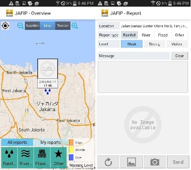Switch map view to Satellite
Screen dimensions: 191x170
point(32,26)
